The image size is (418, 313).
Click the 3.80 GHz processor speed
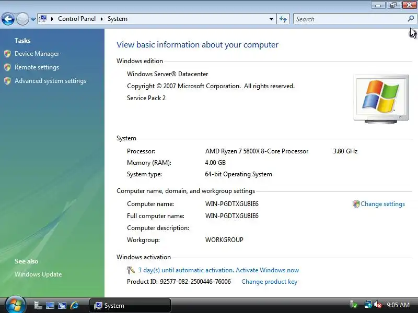[345, 151]
